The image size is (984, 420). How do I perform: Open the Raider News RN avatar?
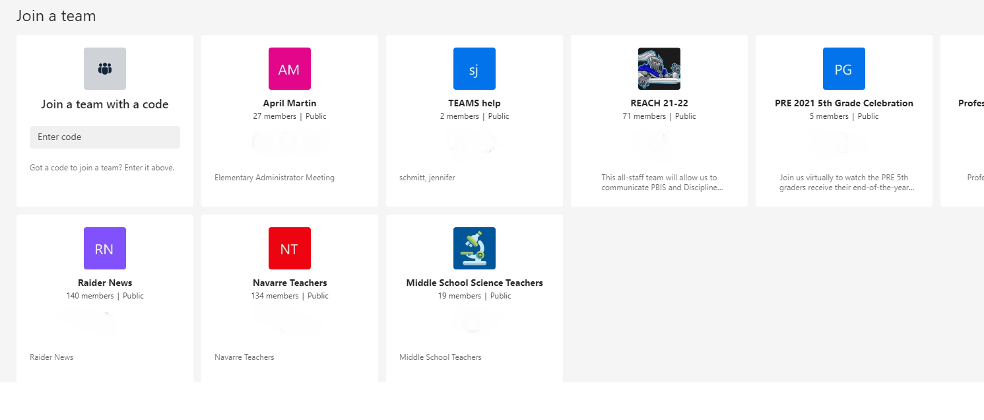coord(105,248)
